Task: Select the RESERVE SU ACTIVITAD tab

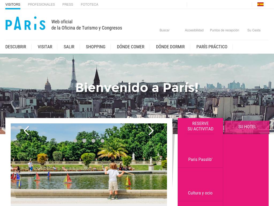Action: pyautogui.click(x=200, y=126)
